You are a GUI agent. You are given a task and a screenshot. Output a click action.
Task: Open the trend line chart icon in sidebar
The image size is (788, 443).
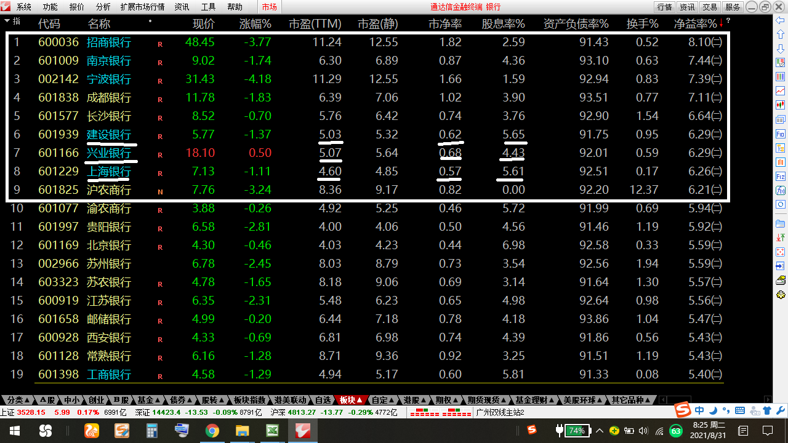point(781,90)
